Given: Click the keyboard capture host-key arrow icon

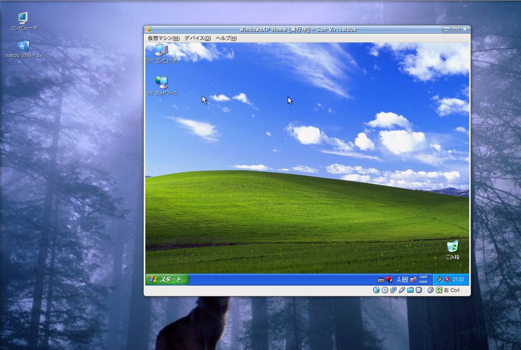Looking at the screenshot, I should point(439,290).
